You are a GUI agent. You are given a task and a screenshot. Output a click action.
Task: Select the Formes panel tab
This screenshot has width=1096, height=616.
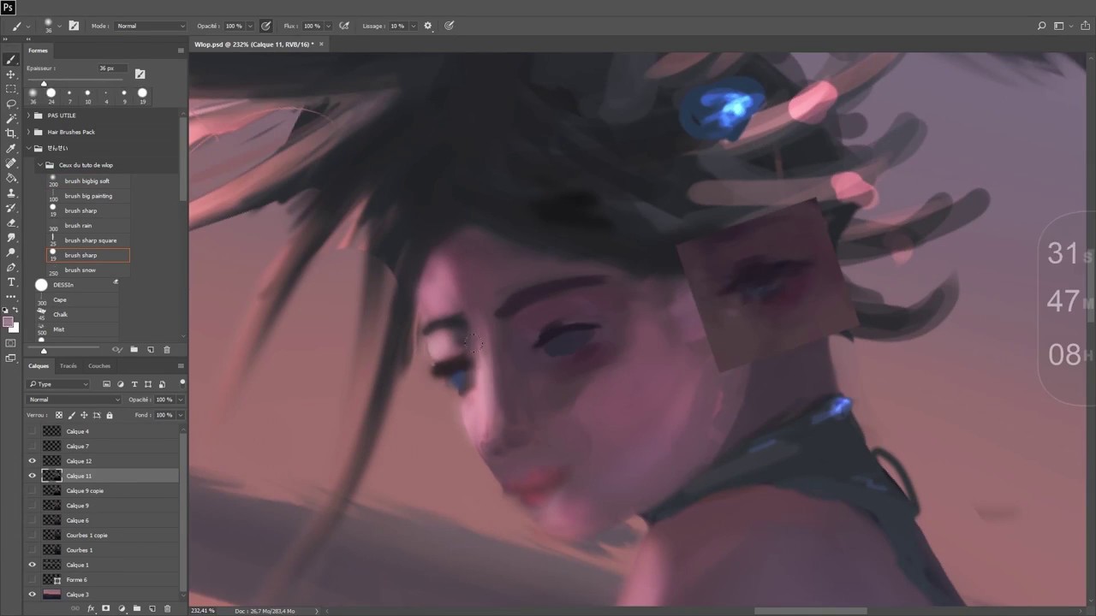[38, 50]
